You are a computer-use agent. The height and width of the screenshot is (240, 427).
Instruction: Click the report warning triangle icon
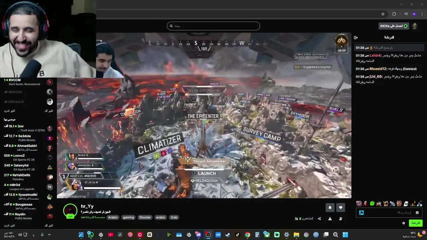(x=330, y=219)
